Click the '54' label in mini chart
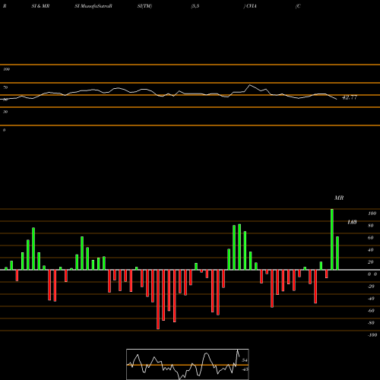 (245, 360)
